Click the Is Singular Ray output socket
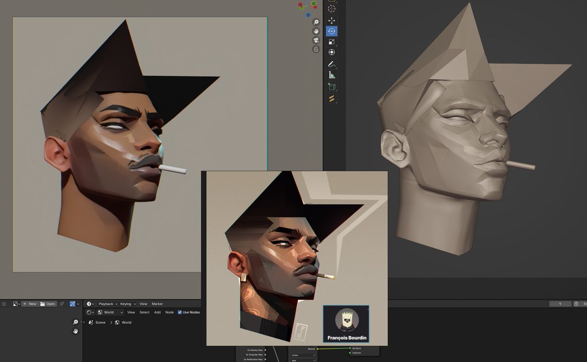The image size is (587, 362). [265, 355]
